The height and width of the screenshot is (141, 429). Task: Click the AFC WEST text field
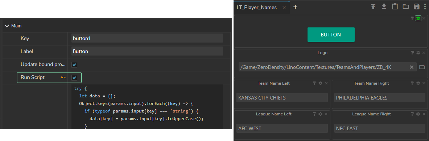tap(282, 128)
